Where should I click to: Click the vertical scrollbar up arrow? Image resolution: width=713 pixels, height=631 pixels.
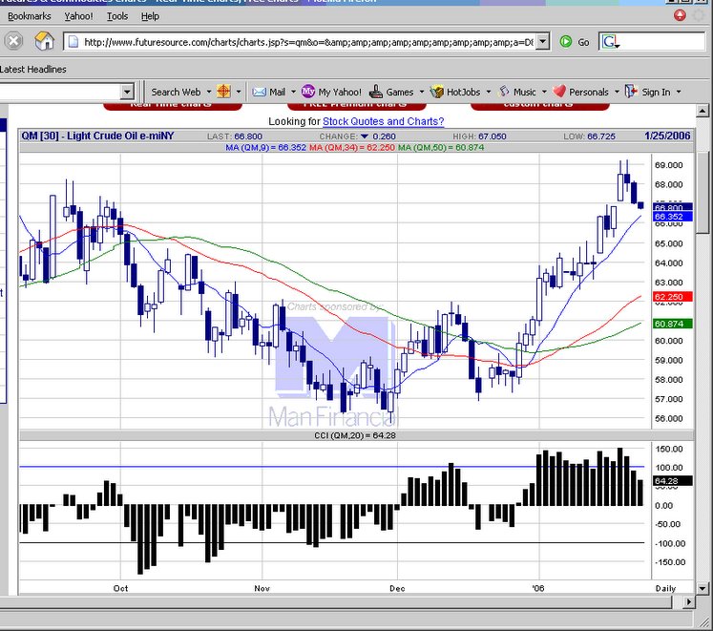(x=703, y=110)
